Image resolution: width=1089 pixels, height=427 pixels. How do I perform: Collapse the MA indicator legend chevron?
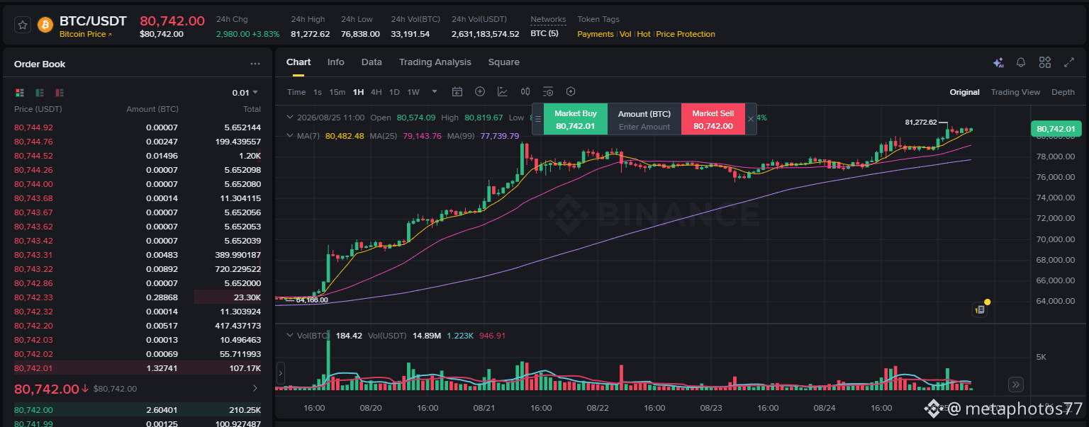[289, 136]
